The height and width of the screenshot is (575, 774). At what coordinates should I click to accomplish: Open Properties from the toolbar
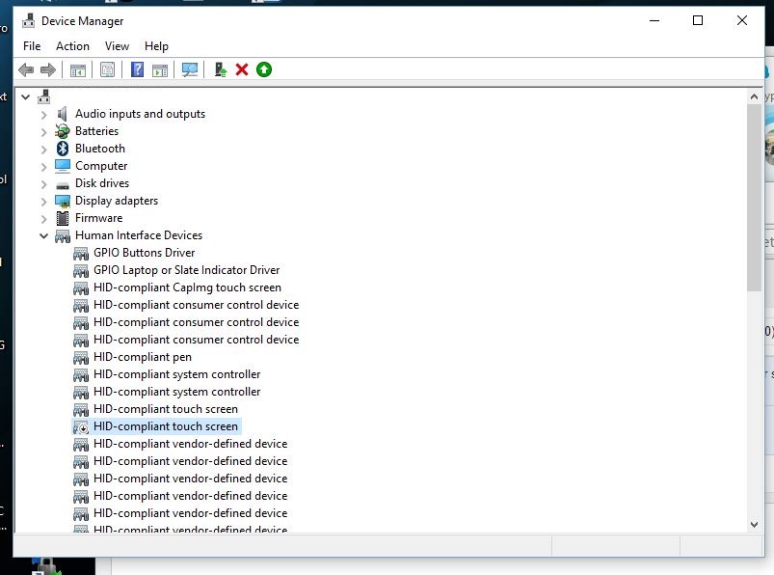click(x=108, y=68)
